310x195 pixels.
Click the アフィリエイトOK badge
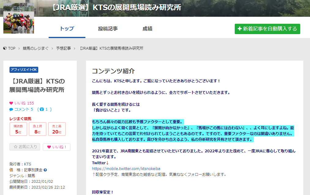24,70
